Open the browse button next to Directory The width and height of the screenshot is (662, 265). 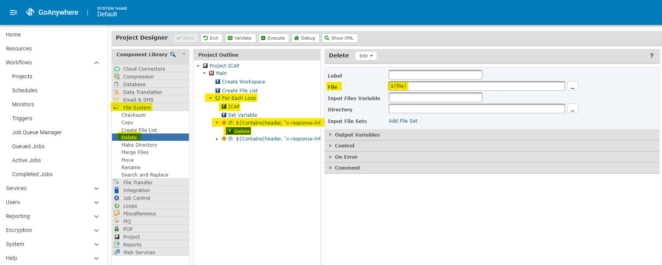(x=573, y=109)
